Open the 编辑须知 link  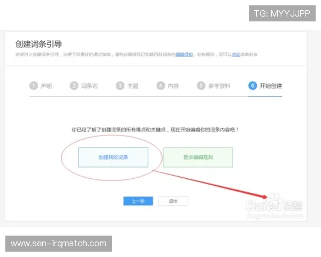(184, 55)
